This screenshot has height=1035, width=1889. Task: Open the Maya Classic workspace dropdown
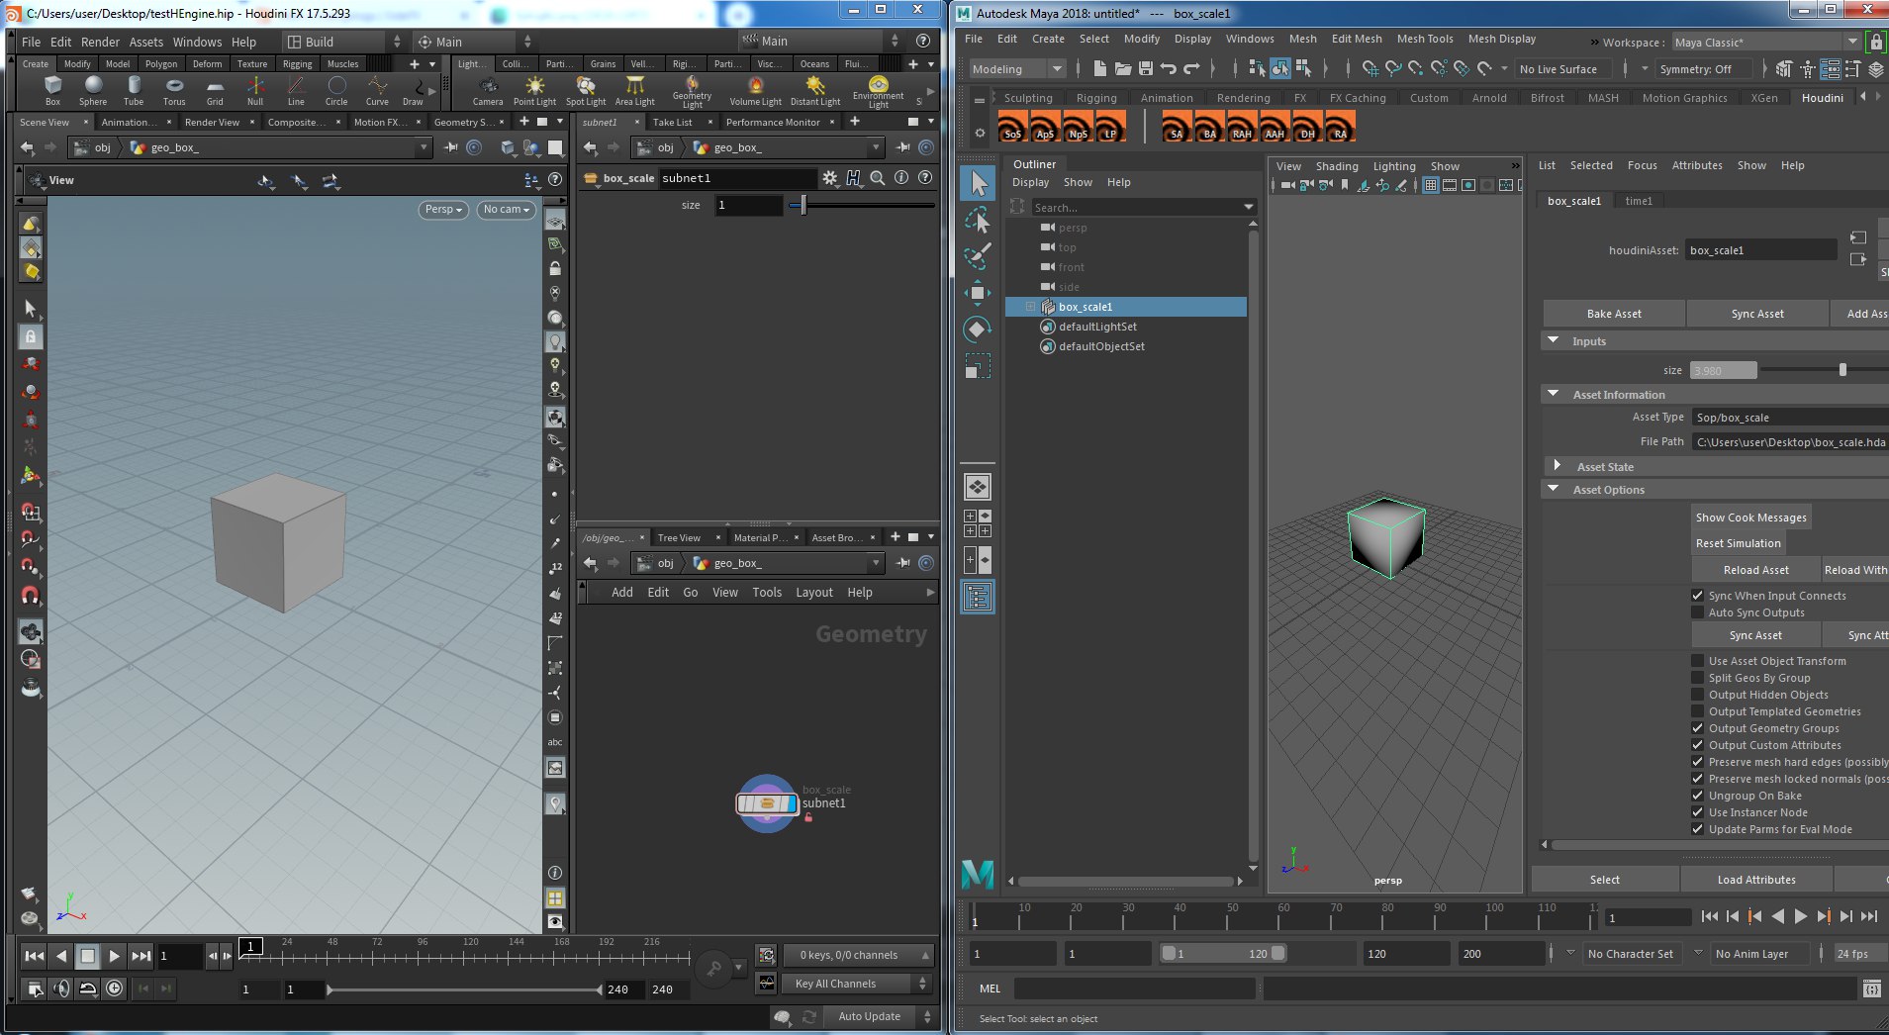[1766, 43]
